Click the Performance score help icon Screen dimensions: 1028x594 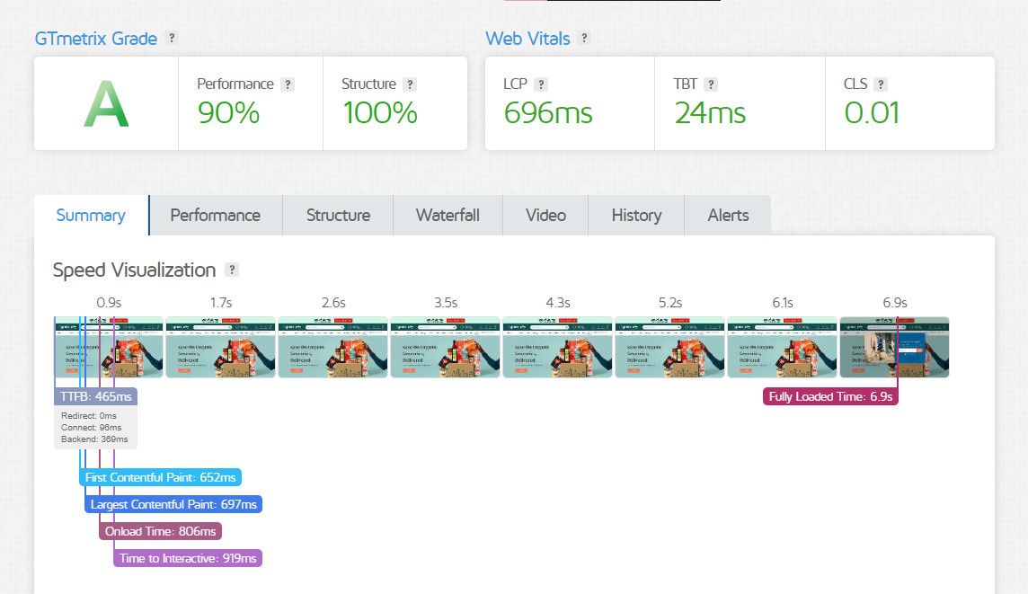click(288, 84)
